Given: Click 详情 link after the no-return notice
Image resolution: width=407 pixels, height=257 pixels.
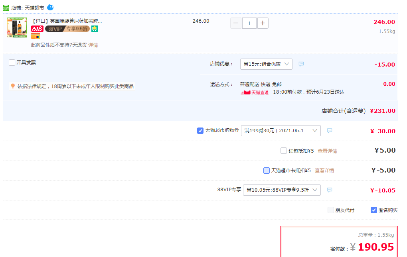Looking at the screenshot, I should pyautogui.click(x=93, y=45).
